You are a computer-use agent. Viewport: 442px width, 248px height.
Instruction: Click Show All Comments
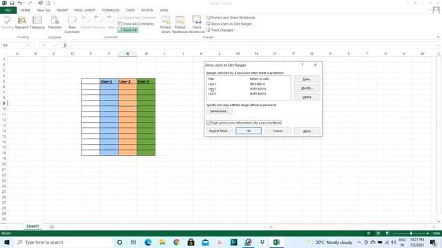136,24
